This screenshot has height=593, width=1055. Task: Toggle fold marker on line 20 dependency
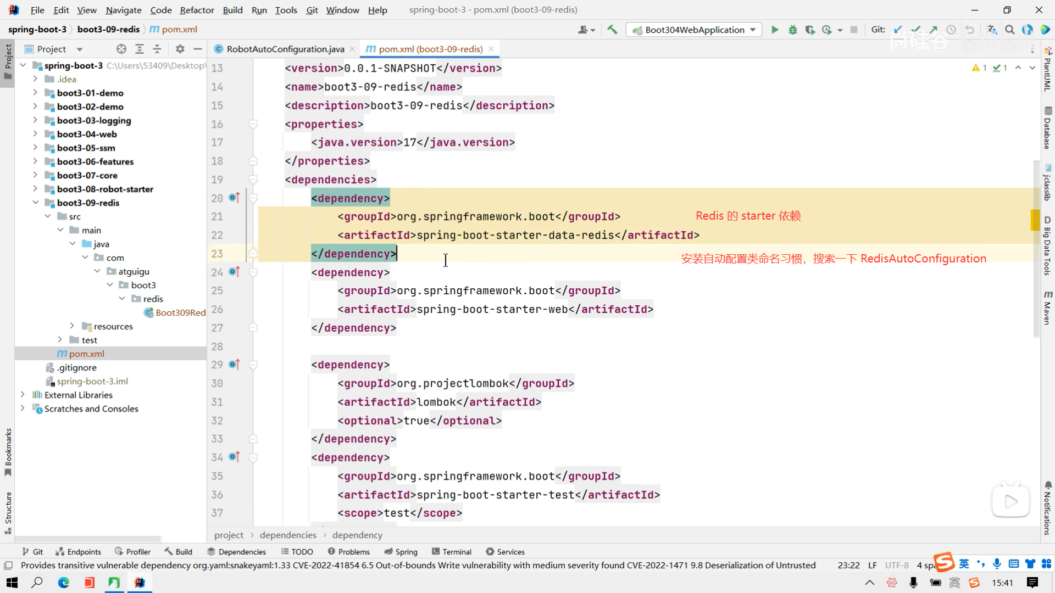pos(253,198)
